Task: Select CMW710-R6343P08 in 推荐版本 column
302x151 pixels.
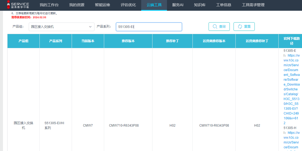Action: point(124,126)
